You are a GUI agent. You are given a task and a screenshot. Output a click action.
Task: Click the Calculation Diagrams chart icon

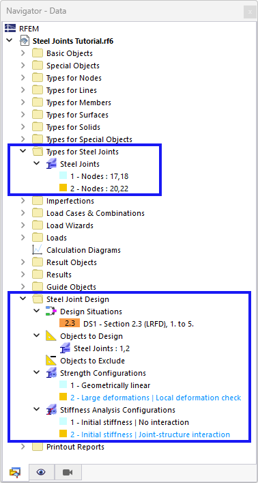38,250
